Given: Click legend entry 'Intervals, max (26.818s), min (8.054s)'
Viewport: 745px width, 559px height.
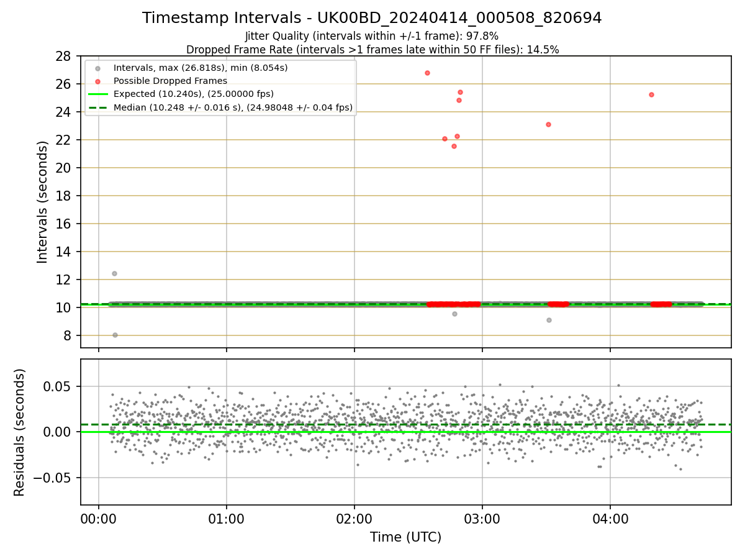Looking at the screenshot, I should pos(201,68).
